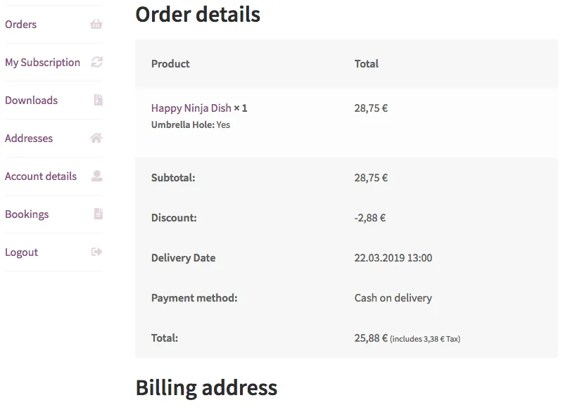
Task: Open the Orders menu item
Action: coord(21,25)
